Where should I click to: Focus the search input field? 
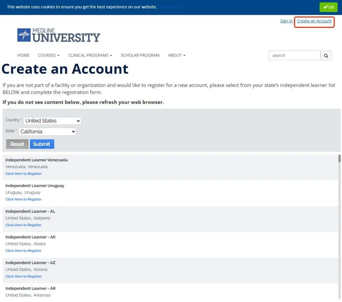(x=294, y=56)
